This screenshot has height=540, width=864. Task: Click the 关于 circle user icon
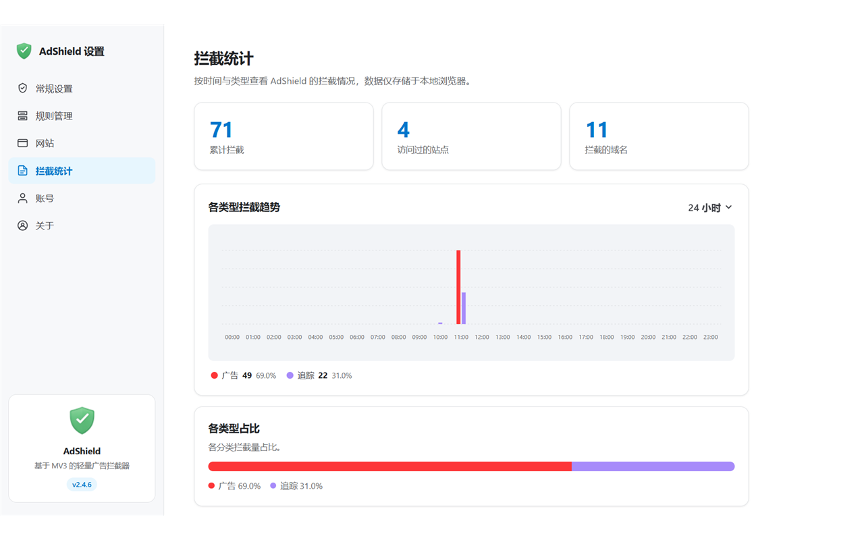pyautogui.click(x=22, y=225)
